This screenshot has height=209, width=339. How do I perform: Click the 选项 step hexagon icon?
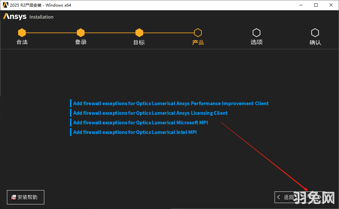point(256,33)
